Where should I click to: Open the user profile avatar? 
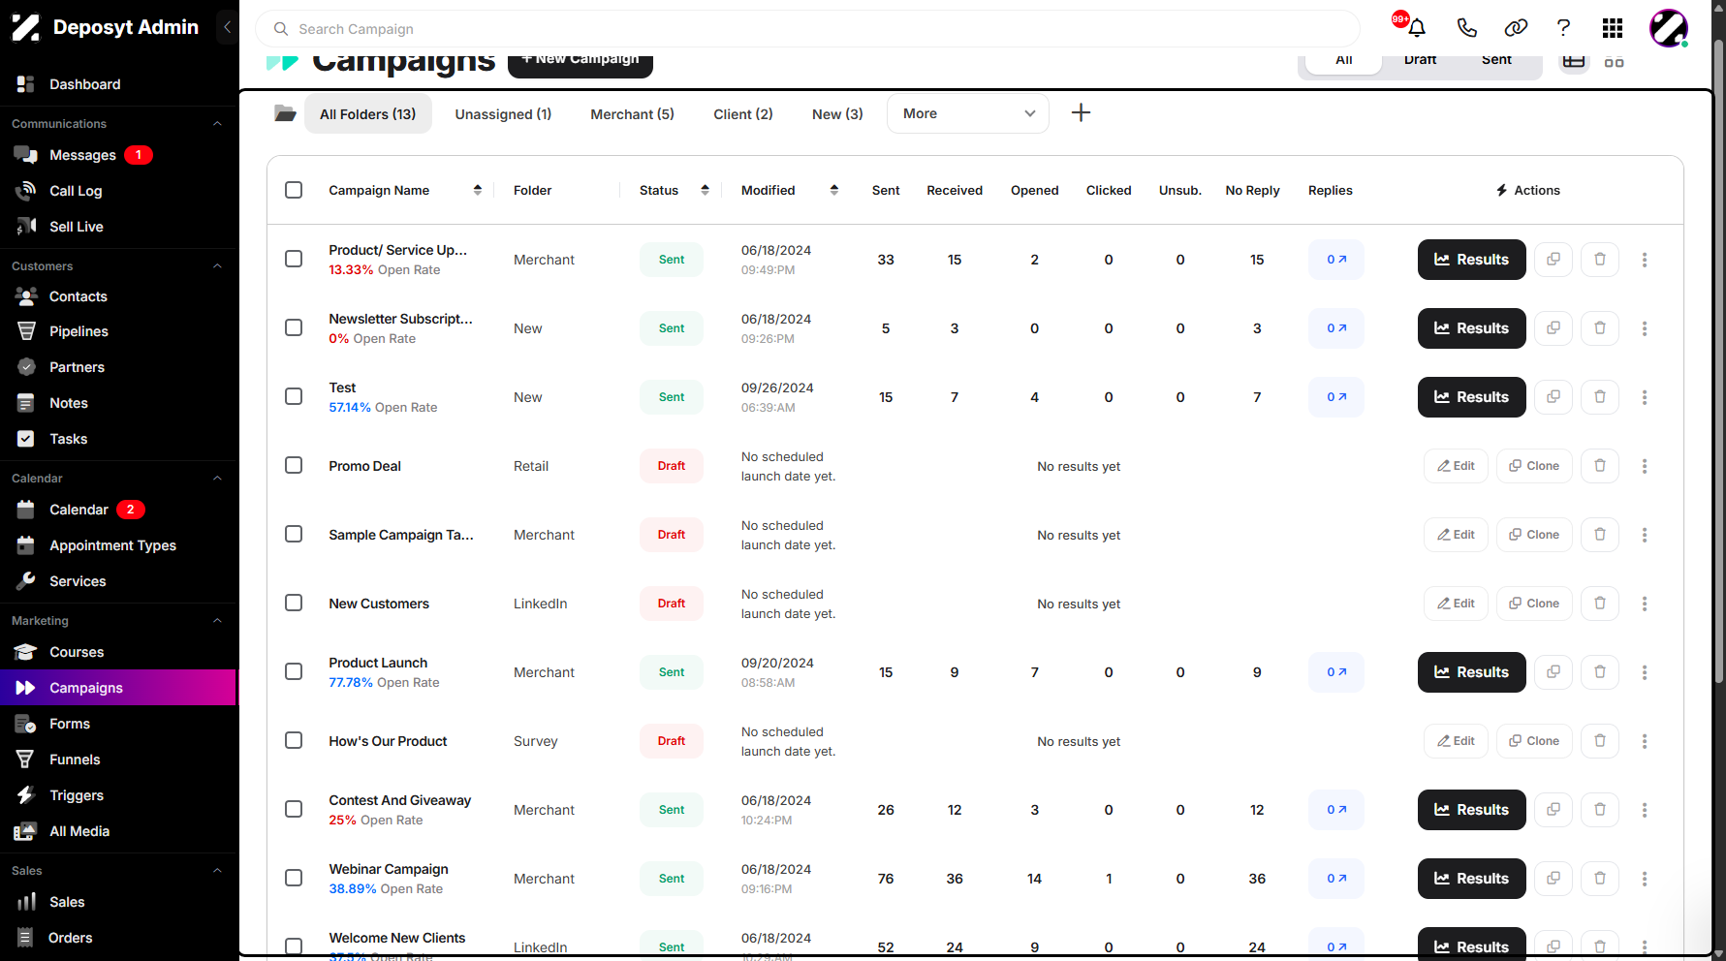point(1669,28)
